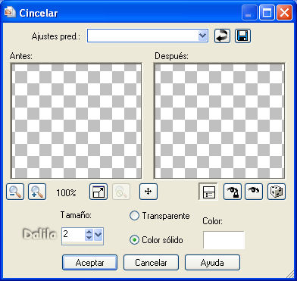Select the navigate pan cross-arrow icon
This screenshot has width=297, height=281.
click(x=148, y=192)
